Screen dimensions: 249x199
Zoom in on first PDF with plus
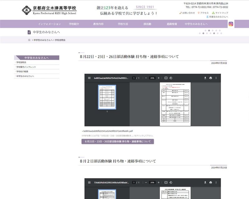point(158,78)
